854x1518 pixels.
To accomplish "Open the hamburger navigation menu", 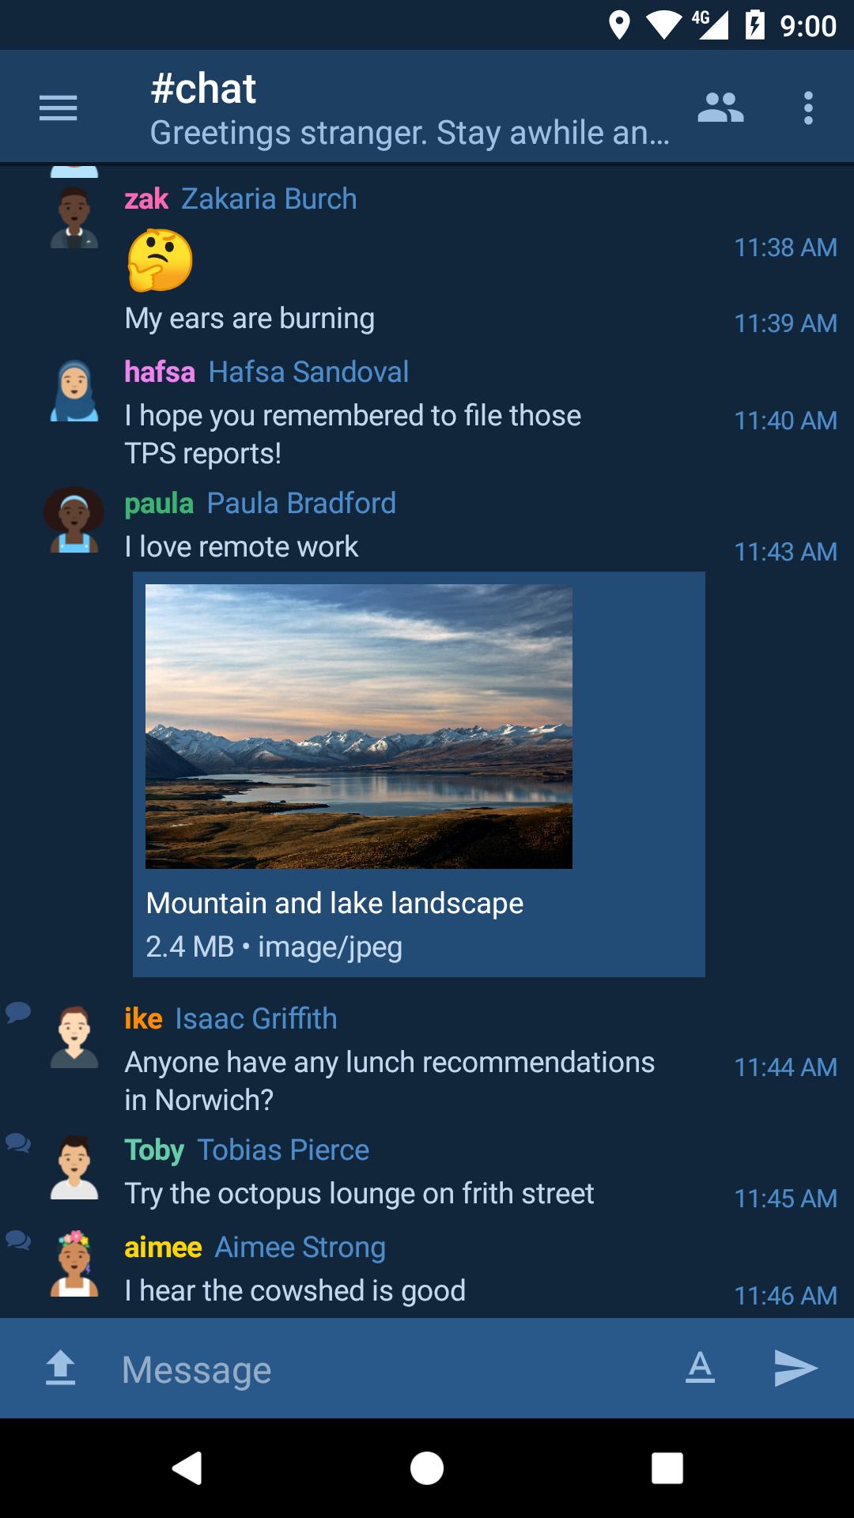I will pyautogui.click(x=59, y=108).
